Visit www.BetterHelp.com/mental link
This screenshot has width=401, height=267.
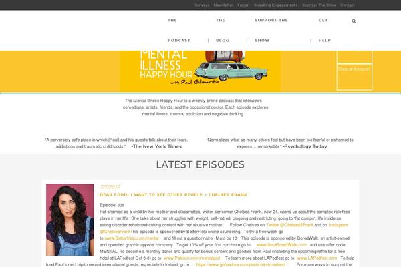click(132, 238)
